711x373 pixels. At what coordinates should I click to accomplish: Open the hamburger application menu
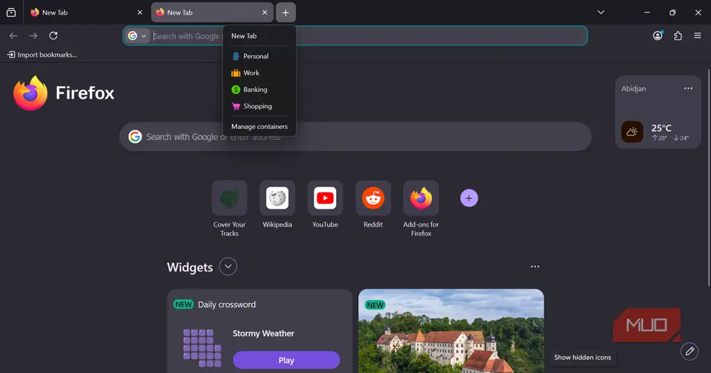(x=697, y=36)
